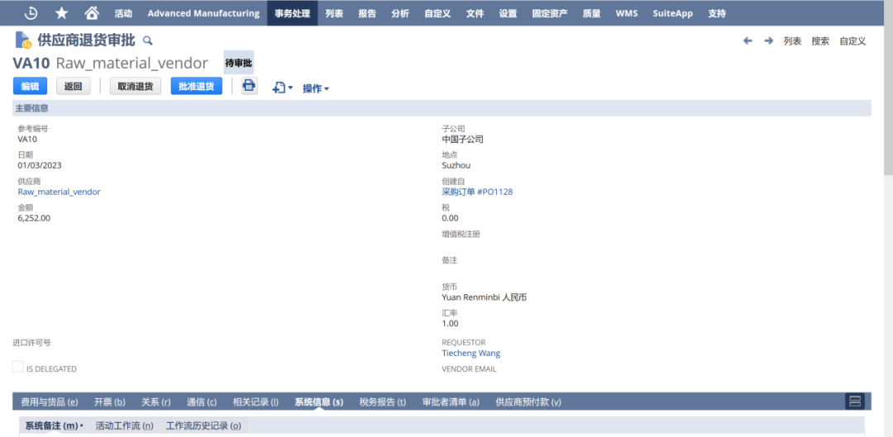Select the 系统备注 (m) subtab
This screenshot has height=437, width=893.
pos(54,425)
